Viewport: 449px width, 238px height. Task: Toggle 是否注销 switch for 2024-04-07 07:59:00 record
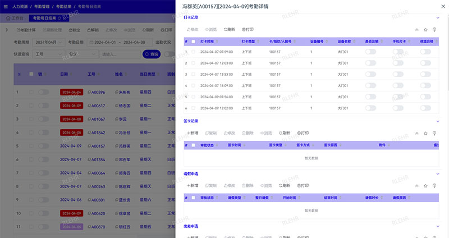tap(370, 52)
